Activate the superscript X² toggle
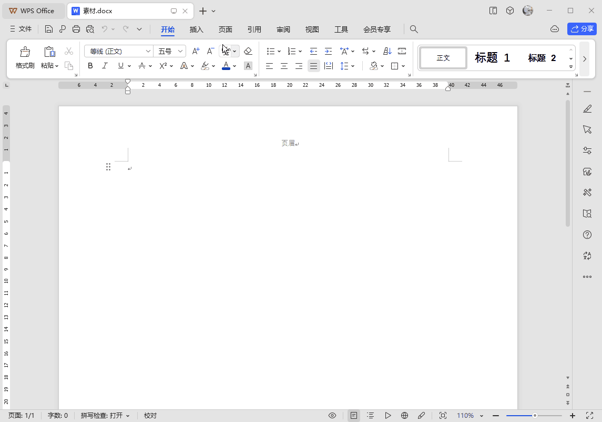Screen dimensions: 602x422 click(162, 66)
